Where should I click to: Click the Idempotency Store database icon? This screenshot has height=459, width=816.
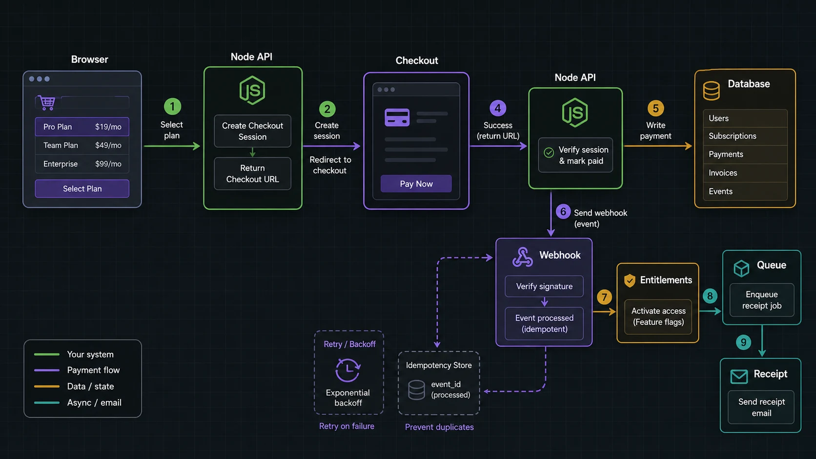(x=416, y=390)
